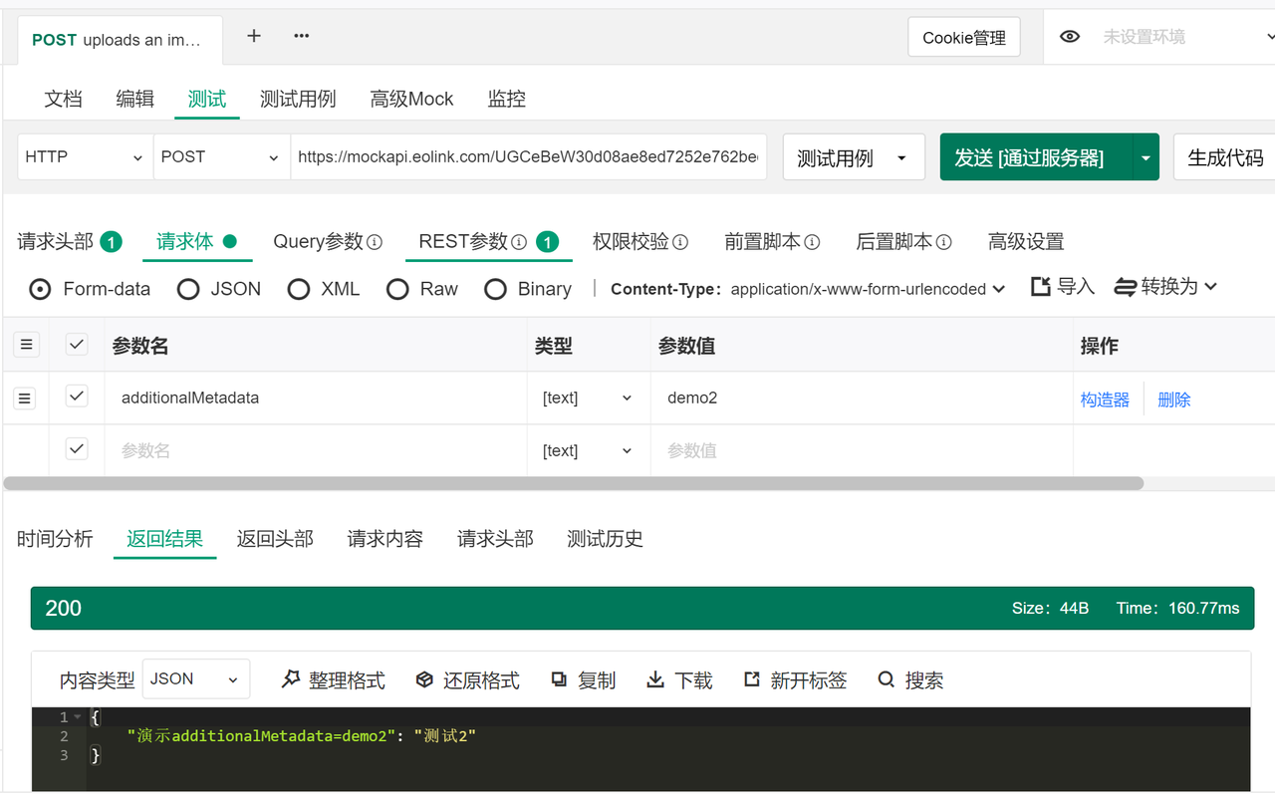
Task: Expand the 测试用例 dropdown button
Action: (854, 157)
